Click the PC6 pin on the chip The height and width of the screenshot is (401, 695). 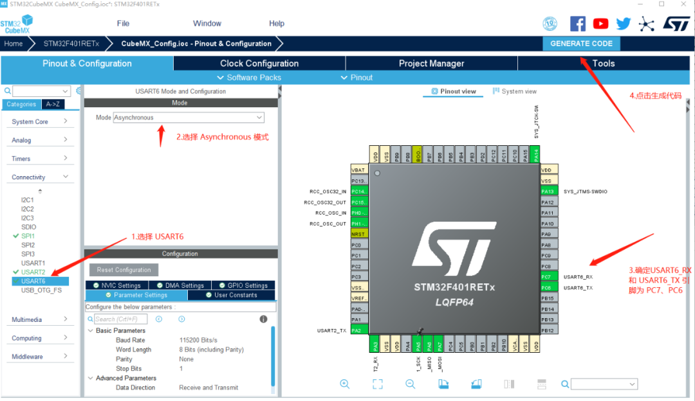[x=549, y=288]
